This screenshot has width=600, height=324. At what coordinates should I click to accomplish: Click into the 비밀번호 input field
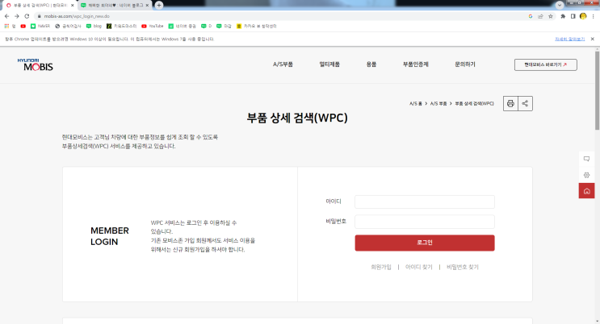pos(425,222)
